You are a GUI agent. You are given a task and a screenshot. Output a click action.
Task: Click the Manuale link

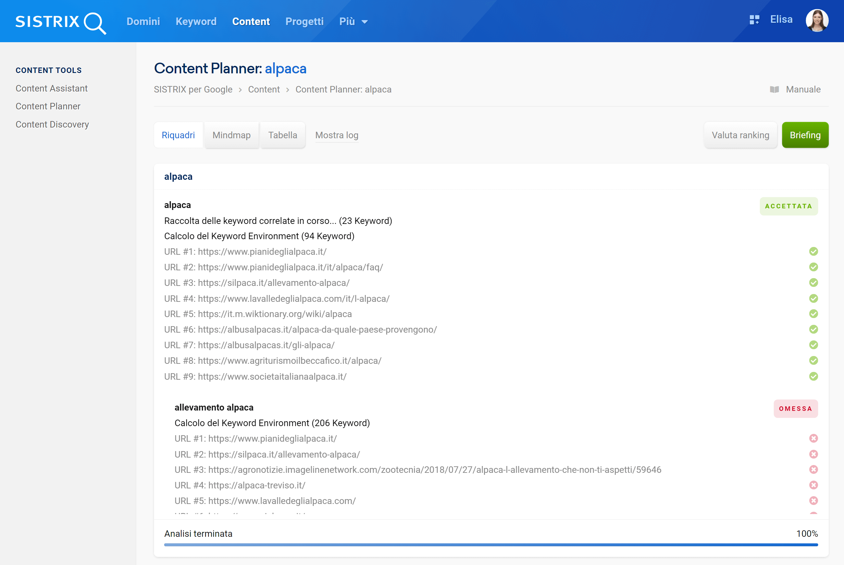tap(803, 89)
